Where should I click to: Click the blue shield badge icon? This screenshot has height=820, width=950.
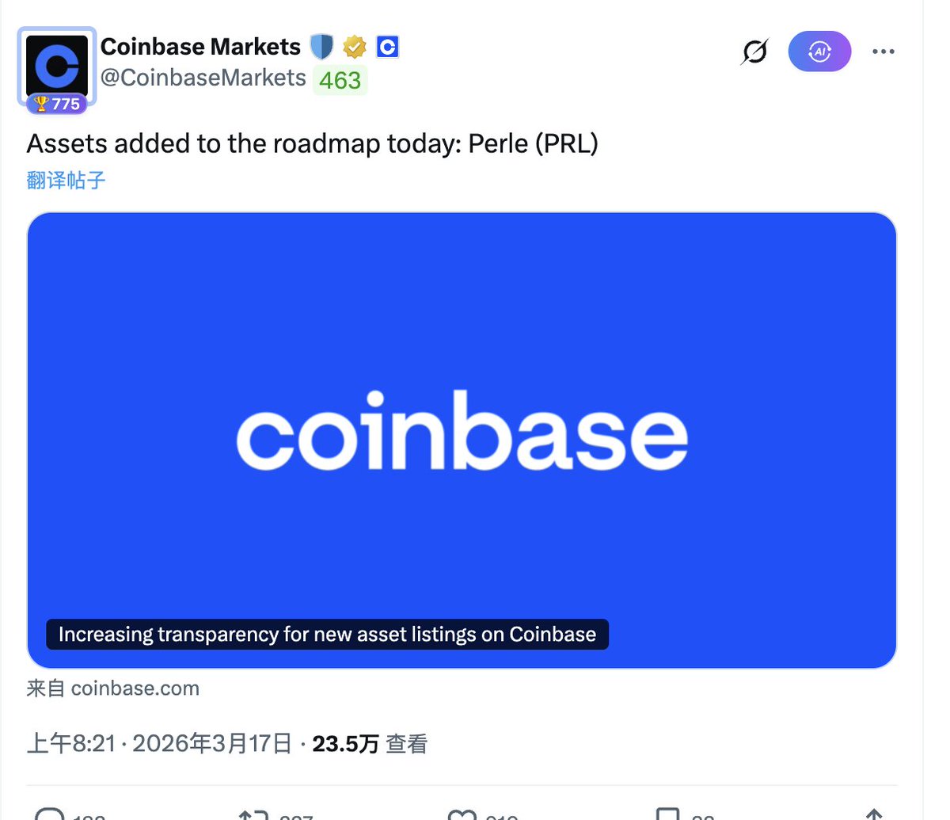click(x=321, y=47)
